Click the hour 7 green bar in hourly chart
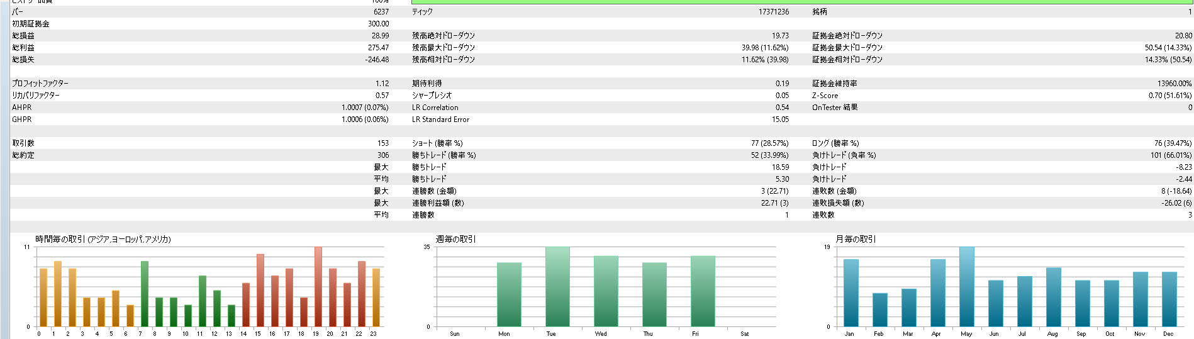This screenshot has height=339, width=1194. [x=144, y=294]
